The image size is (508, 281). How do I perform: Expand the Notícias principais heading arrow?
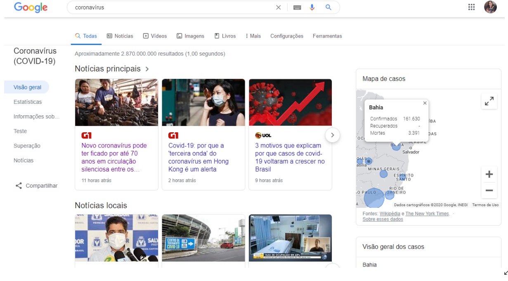(147, 69)
